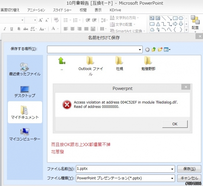The height and width of the screenshot is (186, 203).
Task: Center align text
Action: click(73, 29)
